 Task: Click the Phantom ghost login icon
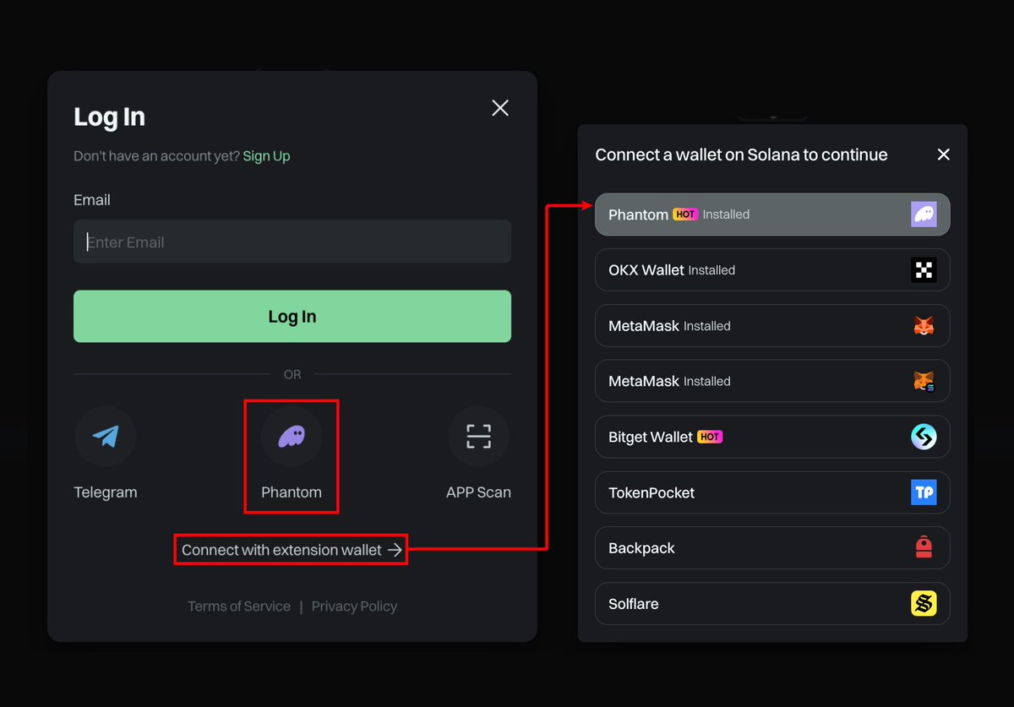tap(292, 437)
